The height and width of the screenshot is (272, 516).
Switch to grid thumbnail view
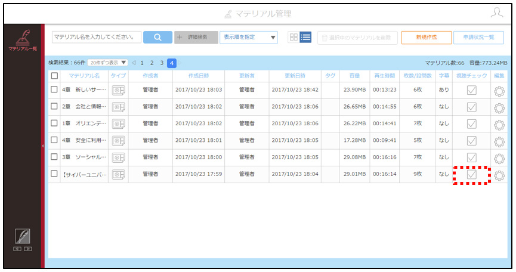click(293, 37)
